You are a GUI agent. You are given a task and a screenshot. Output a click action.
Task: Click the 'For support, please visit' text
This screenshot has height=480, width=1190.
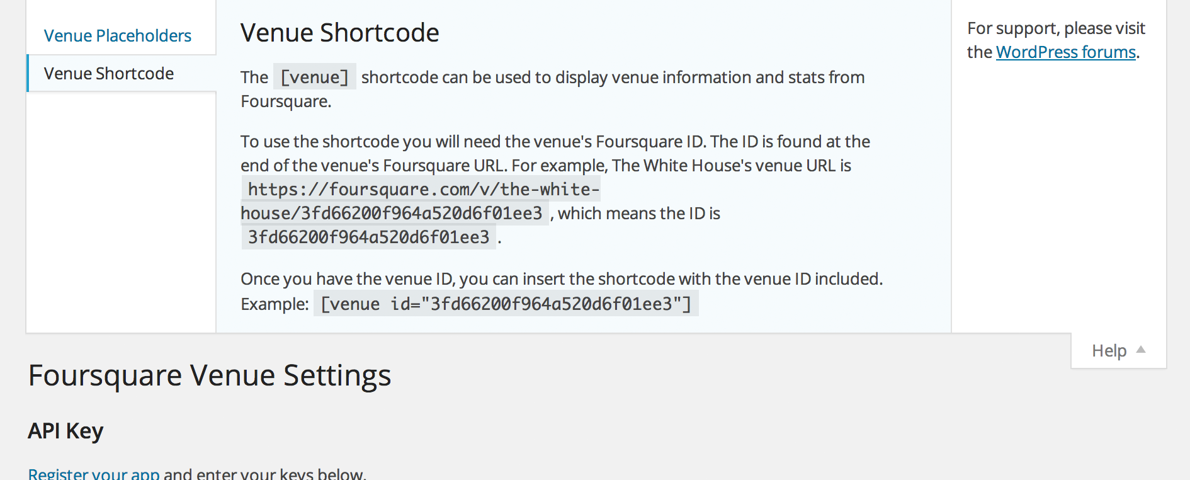coord(1056,28)
